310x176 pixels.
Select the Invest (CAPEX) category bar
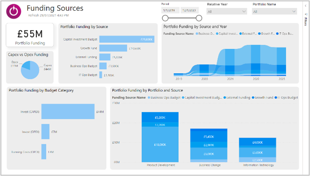(68, 112)
